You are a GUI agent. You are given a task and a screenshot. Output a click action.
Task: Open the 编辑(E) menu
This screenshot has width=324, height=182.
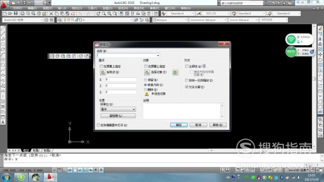click(x=32, y=8)
